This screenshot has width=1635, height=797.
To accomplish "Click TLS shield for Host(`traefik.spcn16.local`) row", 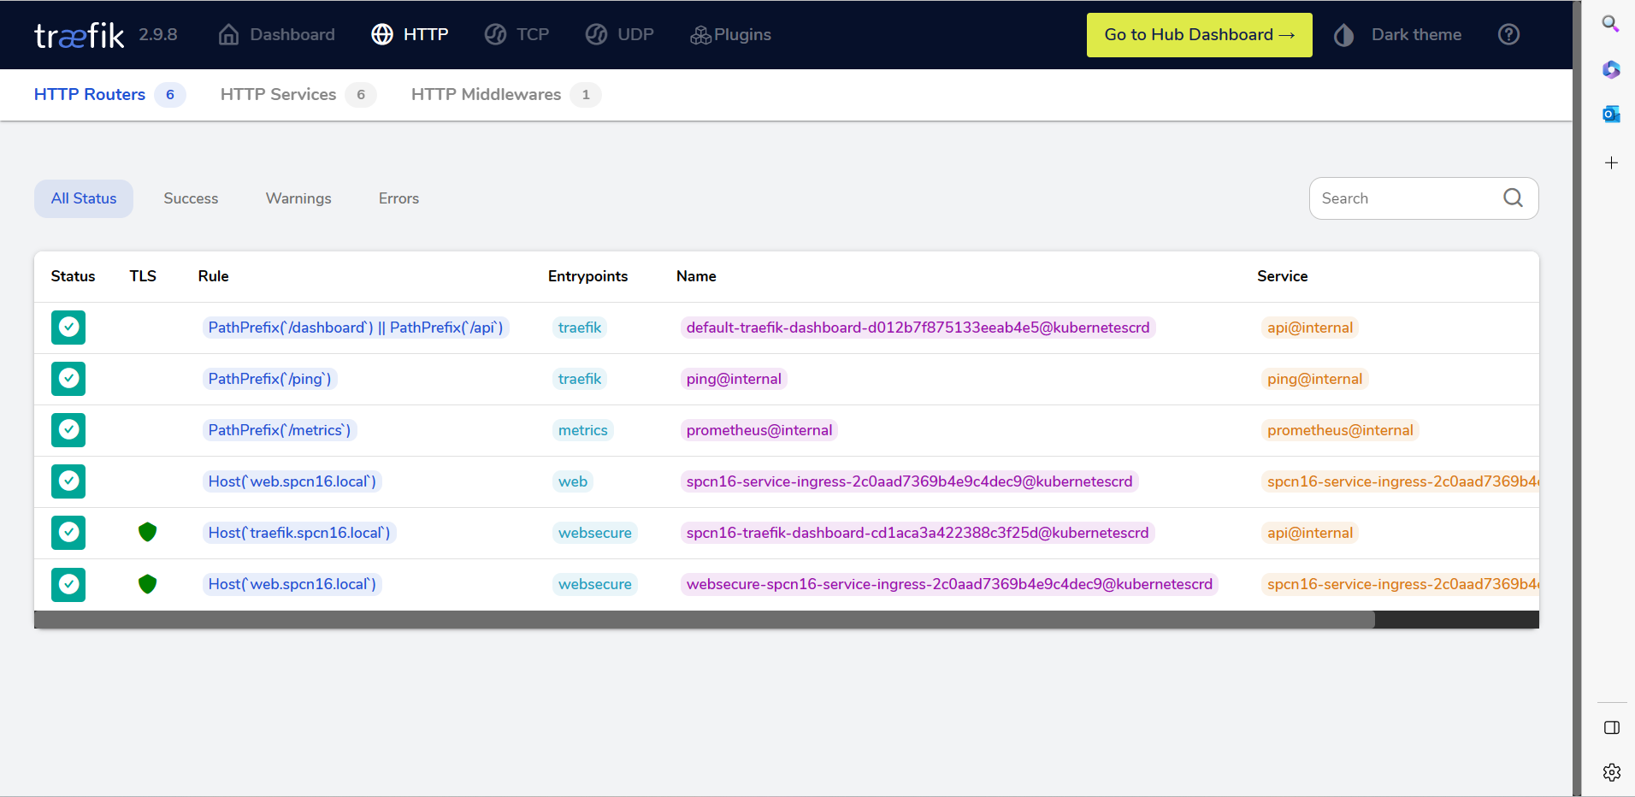I will (148, 532).
